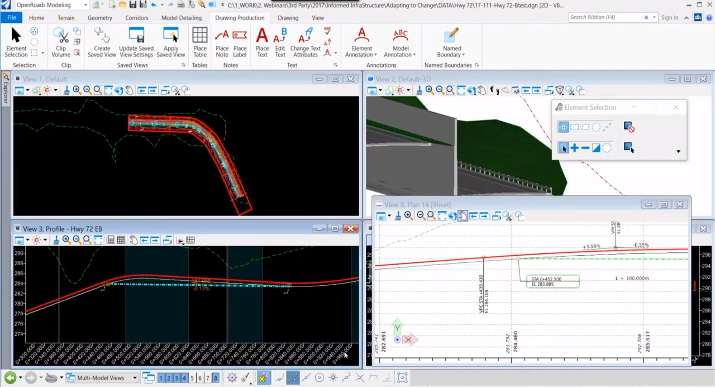Open Saved Views group dialog launcher
Image resolution: width=715 pixels, height=387 pixels.
point(183,65)
